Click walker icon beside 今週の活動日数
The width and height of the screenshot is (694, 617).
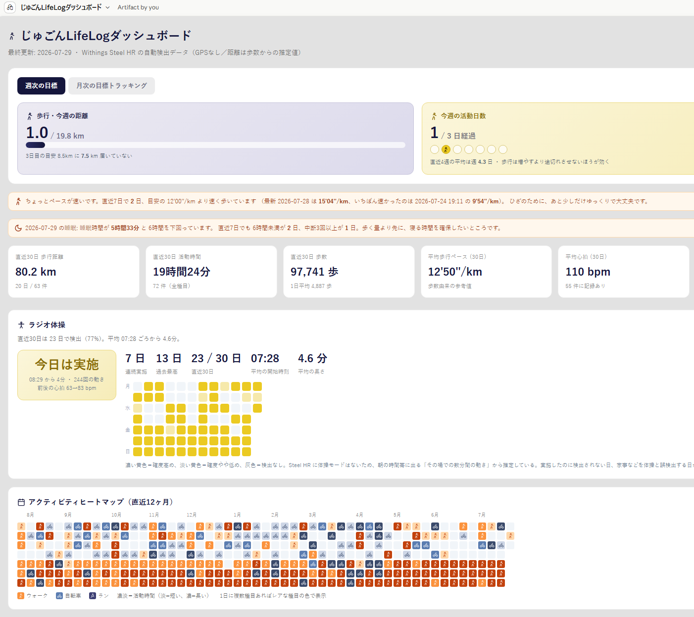434,116
